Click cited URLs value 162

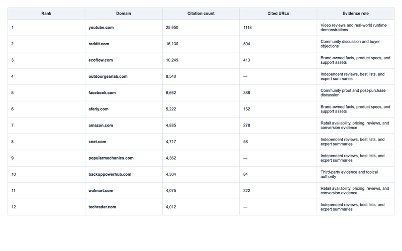click(x=247, y=109)
